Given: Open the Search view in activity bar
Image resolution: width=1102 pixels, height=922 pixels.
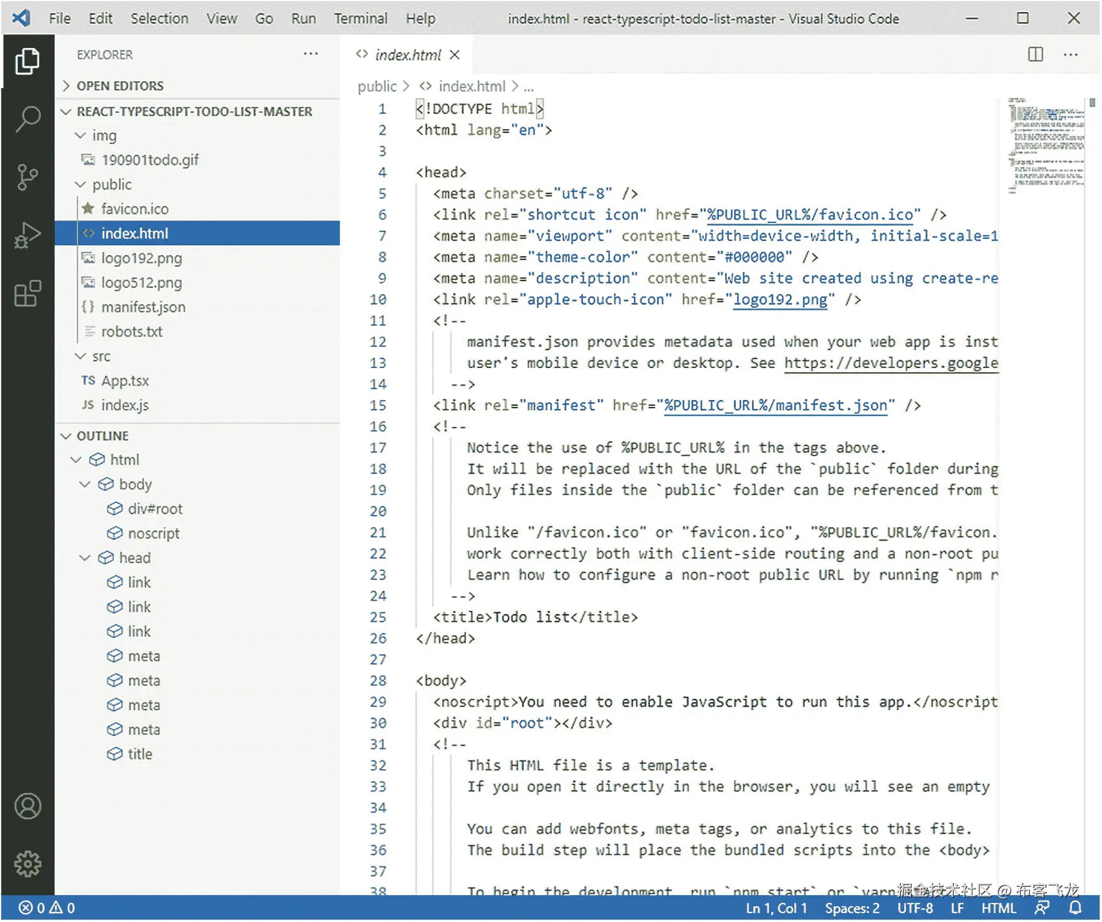Looking at the screenshot, I should click(x=27, y=119).
